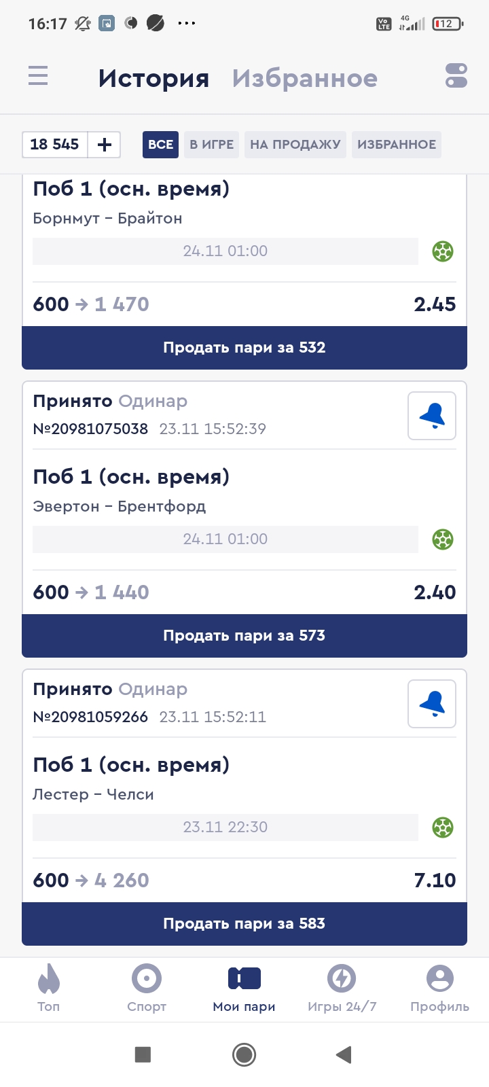489x1087 pixels.
Task: Sell the bet for 583
Action: [x=244, y=924]
